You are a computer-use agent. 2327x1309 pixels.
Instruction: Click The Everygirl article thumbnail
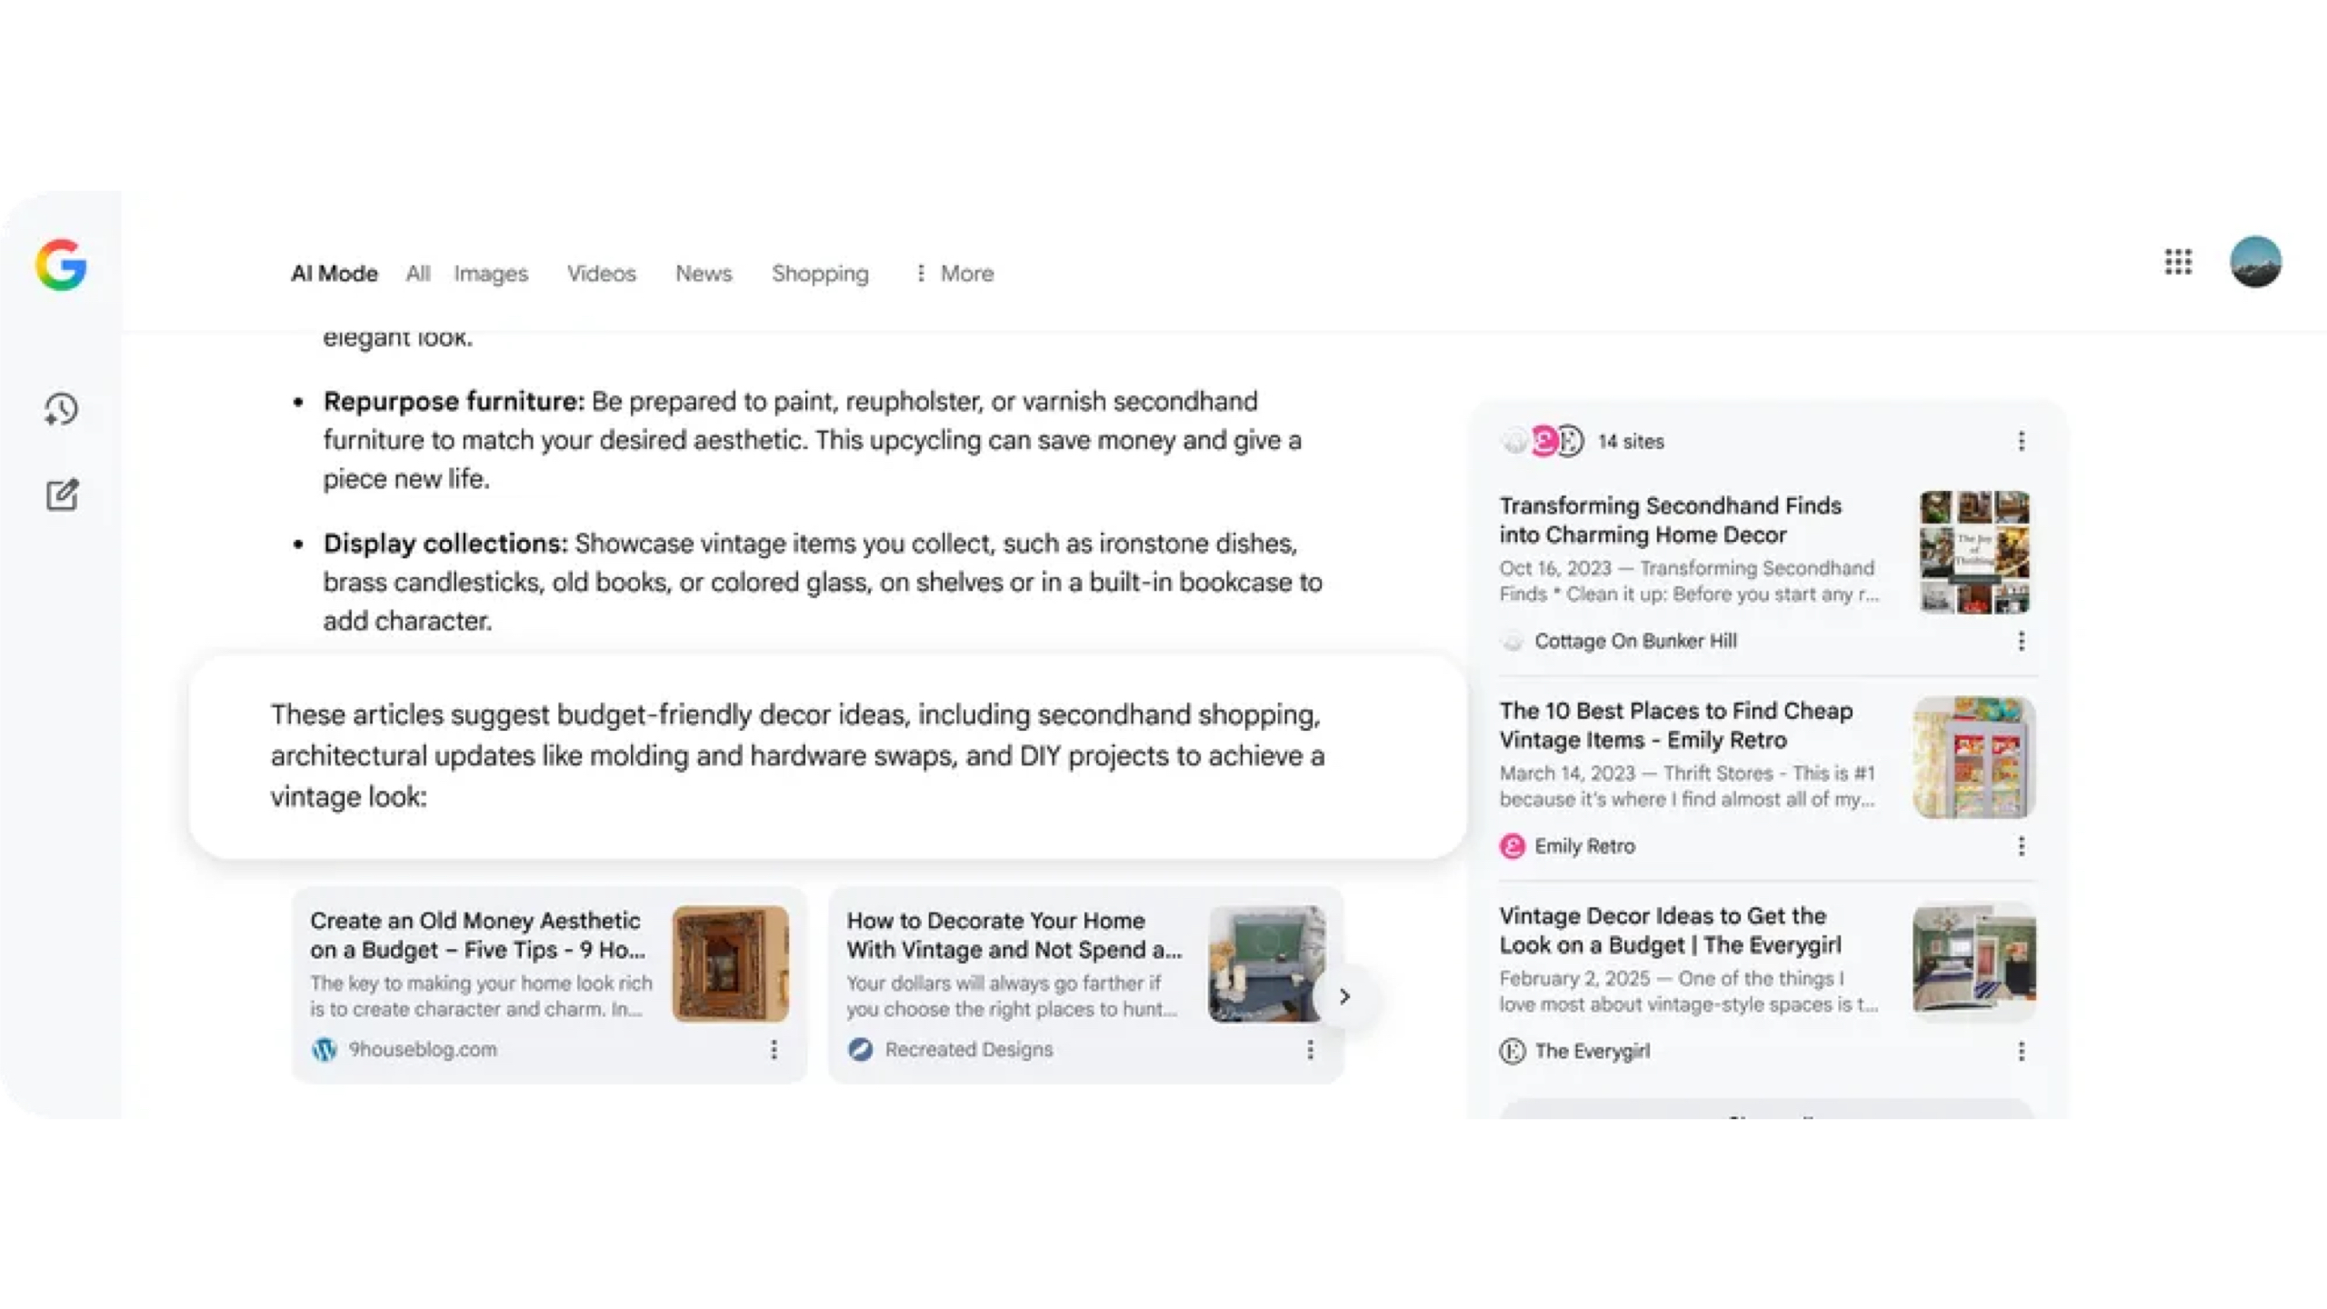coord(1972,959)
